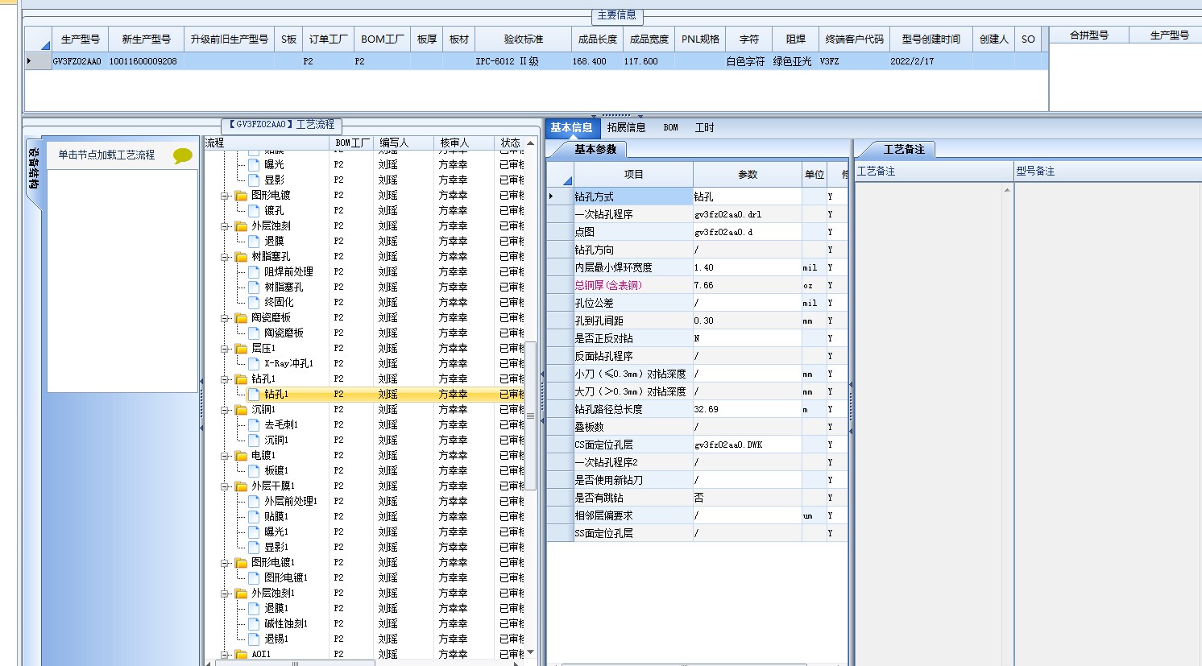
Task: Collapse the 图形电镀 tree node
Action: tap(225, 196)
